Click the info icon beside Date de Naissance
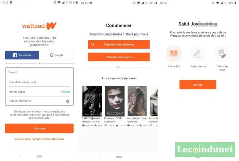The height and width of the screenshot is (161, 239). pos(68,101)
